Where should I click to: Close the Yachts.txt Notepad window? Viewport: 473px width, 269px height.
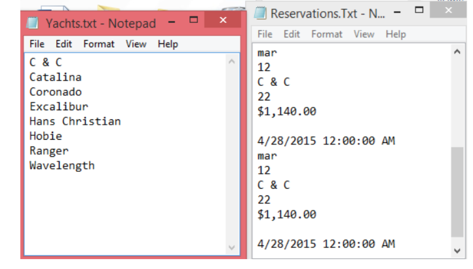point(223,21)
